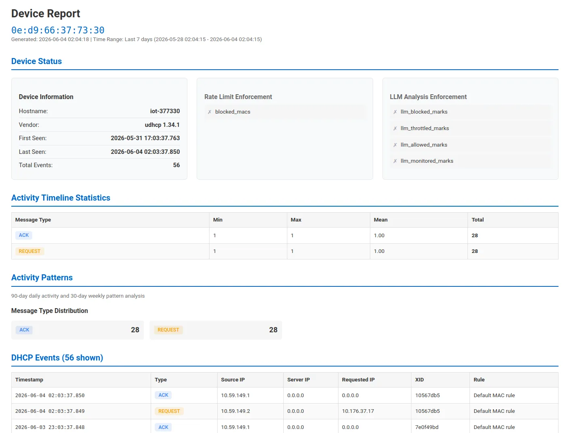Click the Message Type Distribution subheading

coord(50,311)
